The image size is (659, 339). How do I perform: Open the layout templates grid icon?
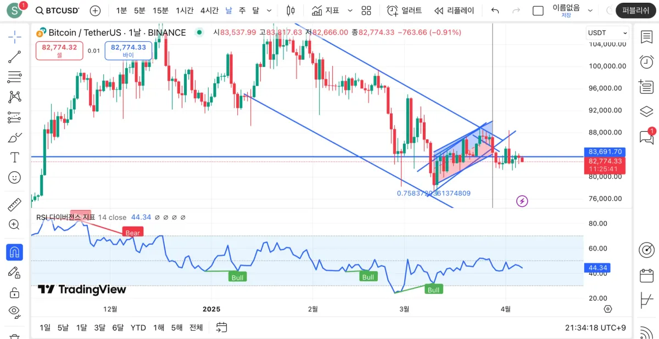coord(366,10)
